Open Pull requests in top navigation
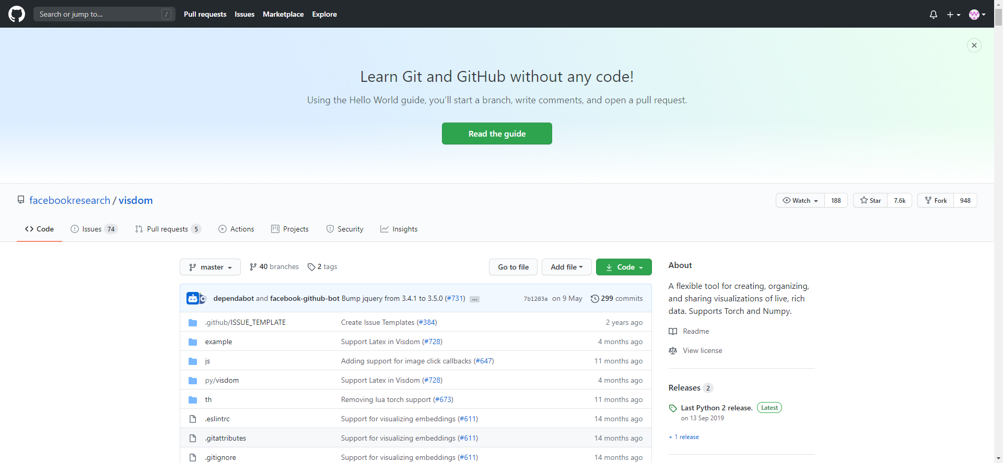The height and width of the screenshot is (463, 1003). tap(205, 14)
